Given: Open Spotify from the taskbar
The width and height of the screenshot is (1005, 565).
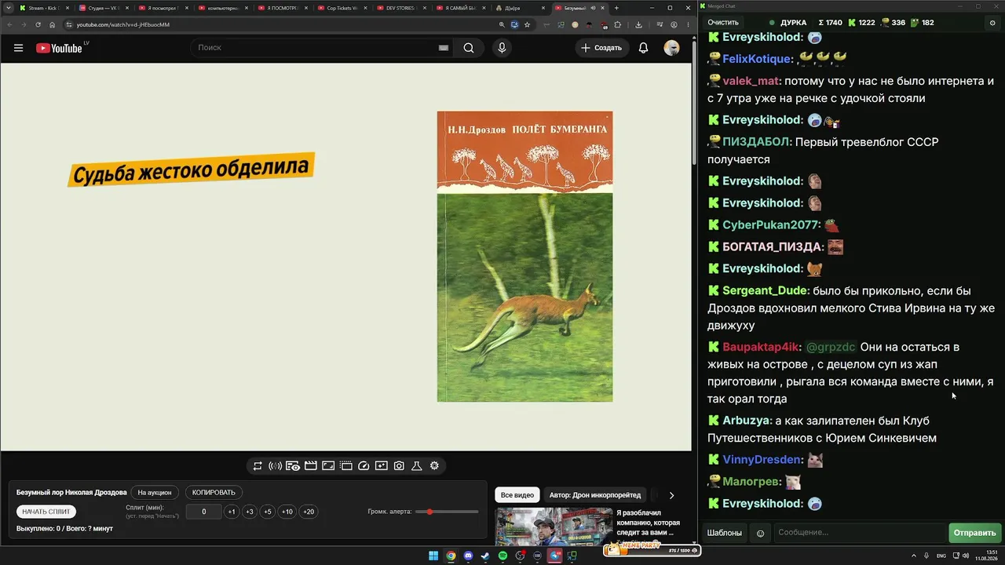Looking at the screenshot, I should point(502,556).
